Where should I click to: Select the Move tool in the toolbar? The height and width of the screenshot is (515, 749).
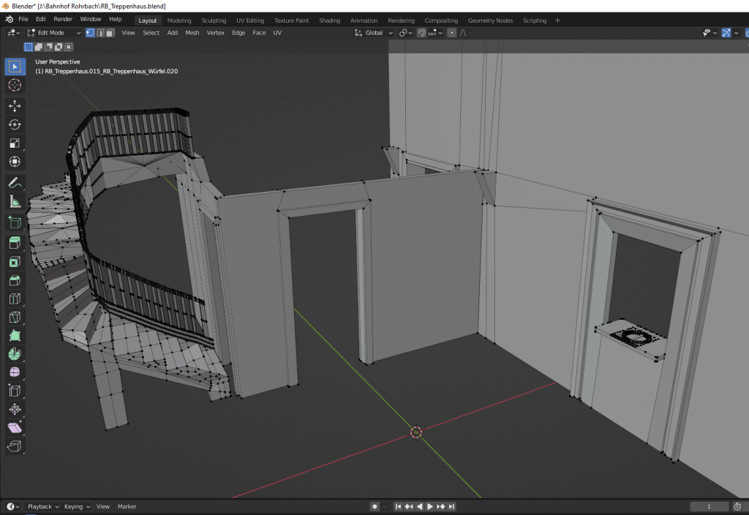[15, 105]
